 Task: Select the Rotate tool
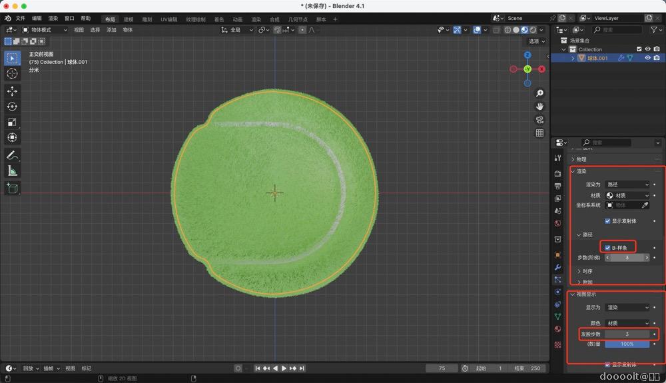(x=12, y=107)
